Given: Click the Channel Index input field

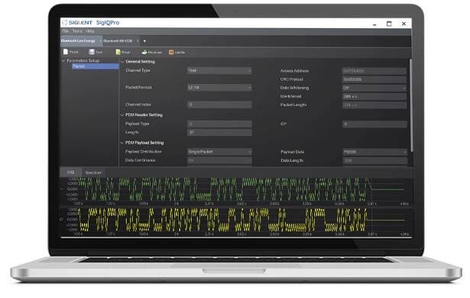Looking at the screenshot, I should pyautogui.click(x=219, y=105).
